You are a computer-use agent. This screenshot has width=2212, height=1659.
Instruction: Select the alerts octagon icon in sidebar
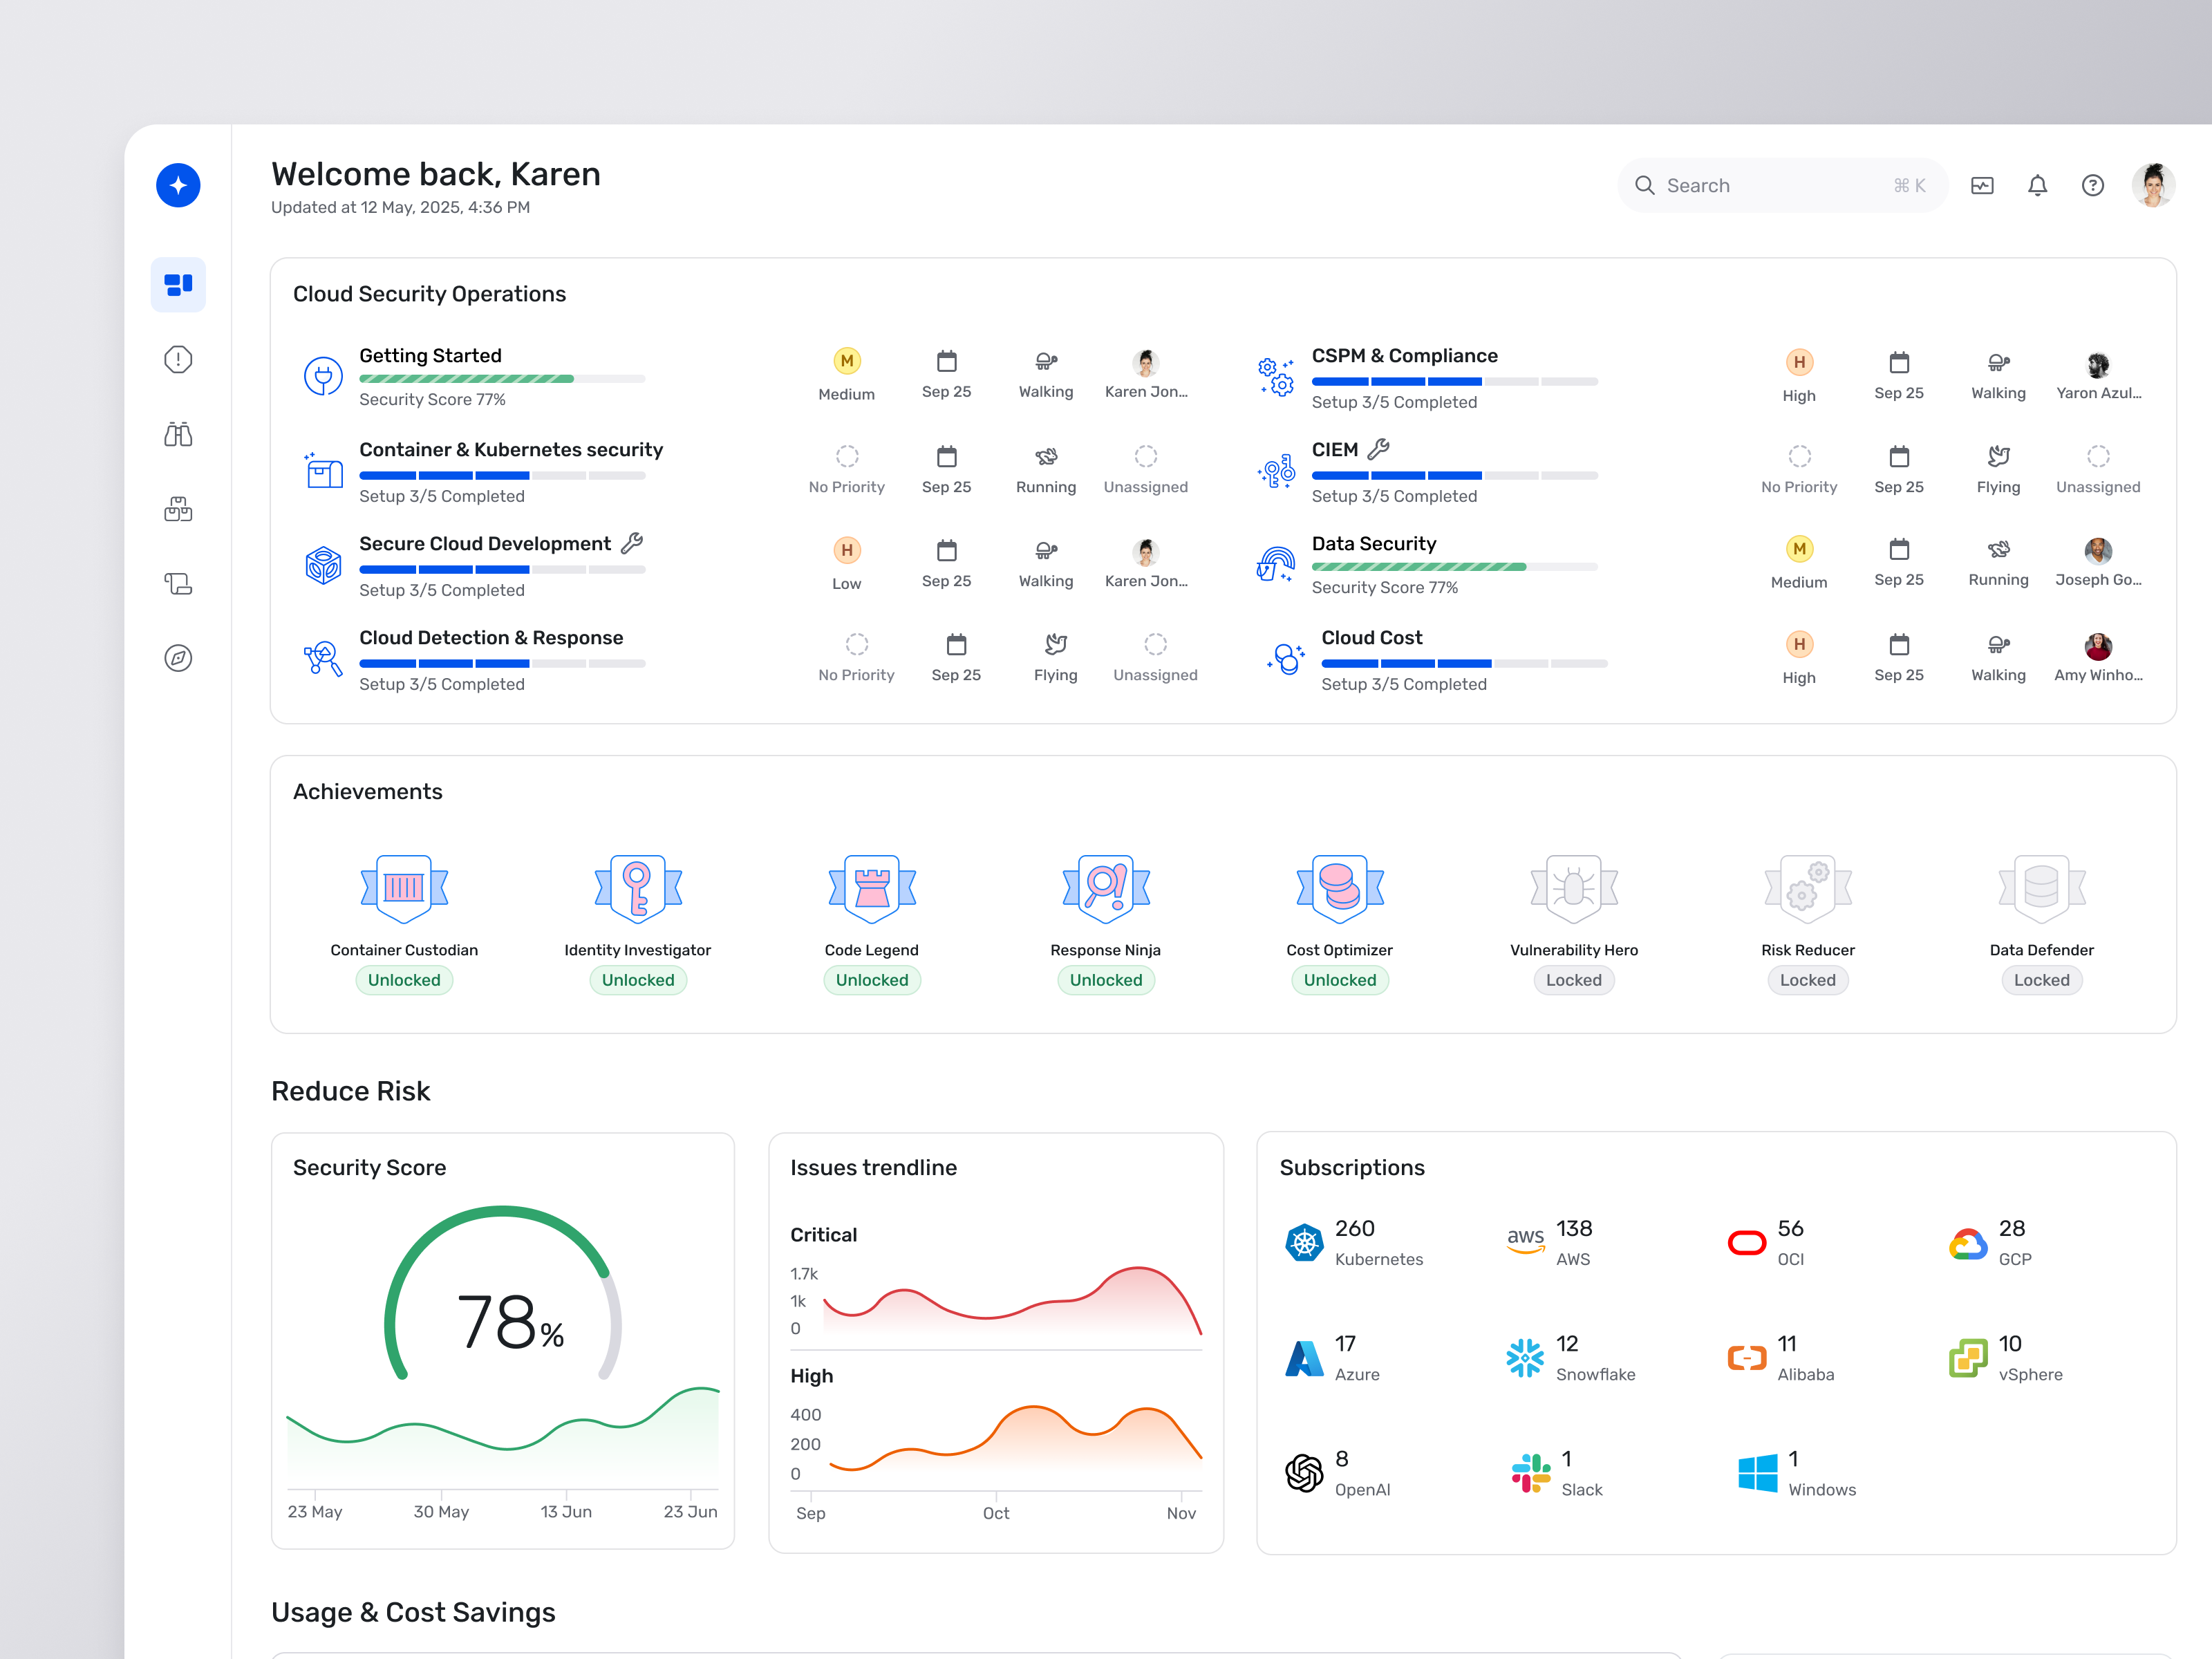click(178, 359)
